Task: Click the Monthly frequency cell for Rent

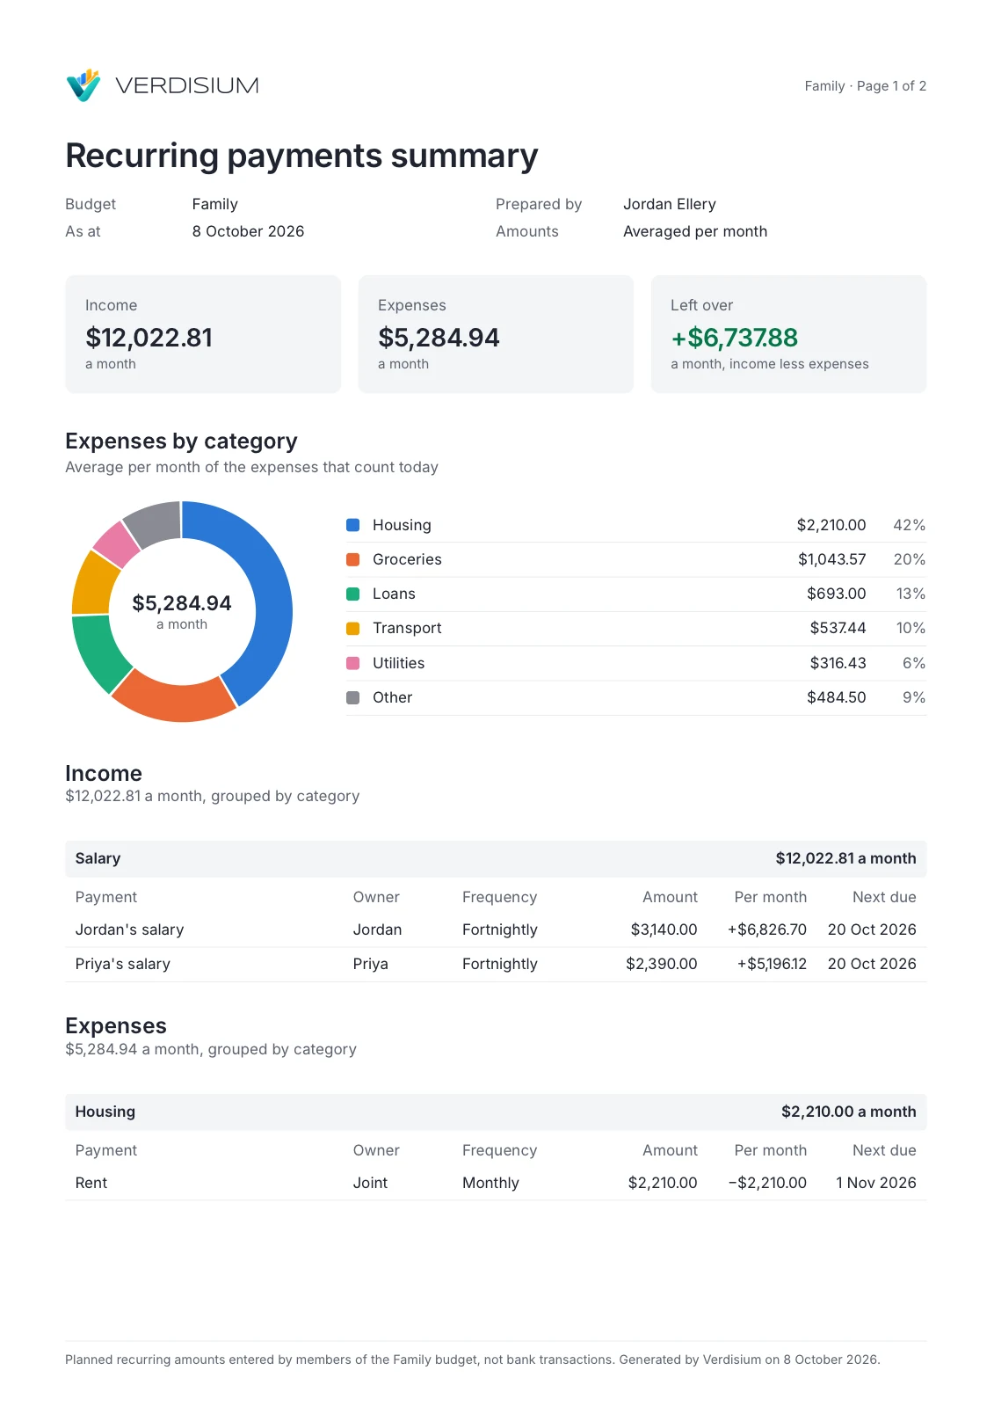Action: [490, 1183]
